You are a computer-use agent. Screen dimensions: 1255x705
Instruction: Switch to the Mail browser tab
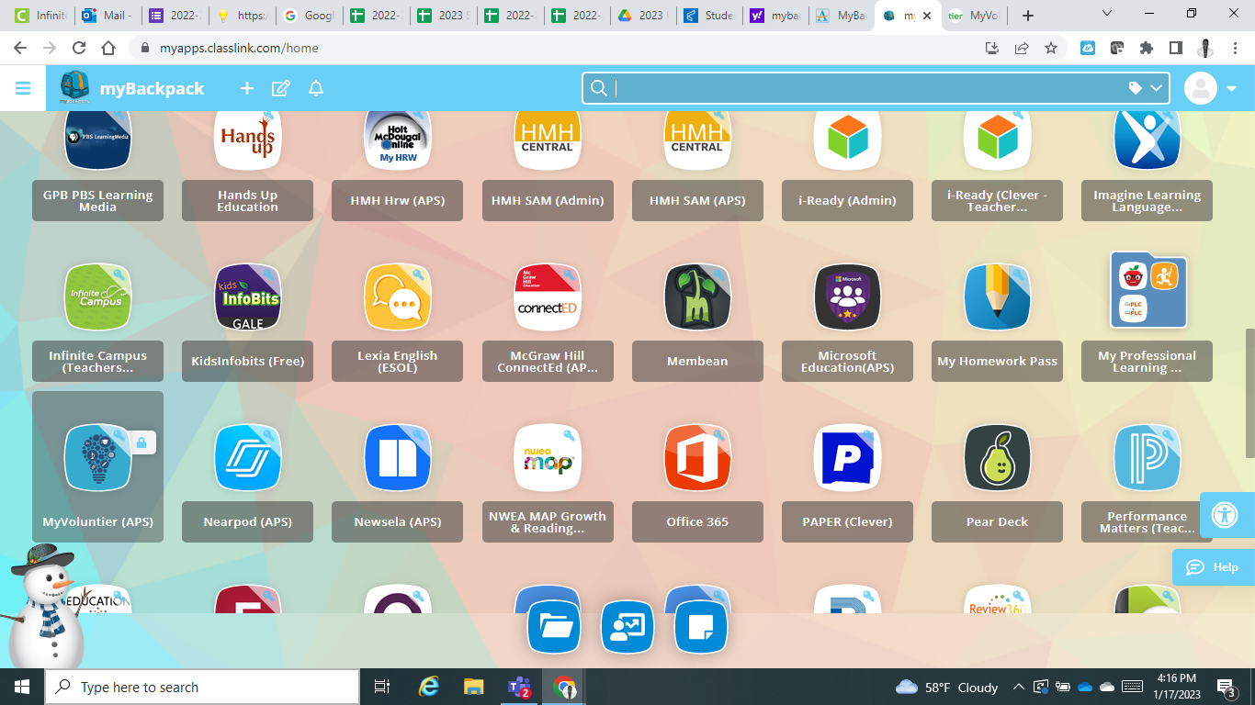107,16
